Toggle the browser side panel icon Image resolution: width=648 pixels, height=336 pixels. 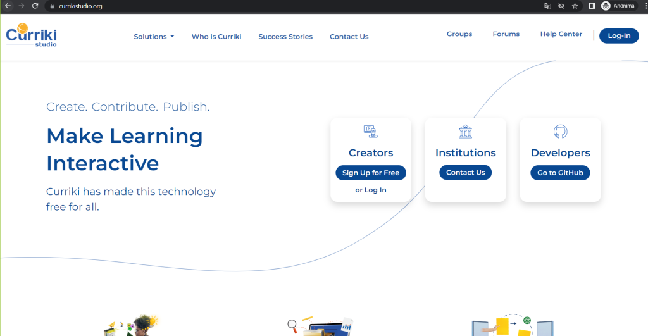pyautogui.click(x=592, y=6)
